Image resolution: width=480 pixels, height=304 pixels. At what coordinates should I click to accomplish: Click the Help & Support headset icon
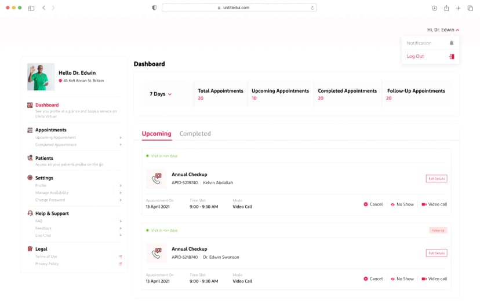[30, 213]
